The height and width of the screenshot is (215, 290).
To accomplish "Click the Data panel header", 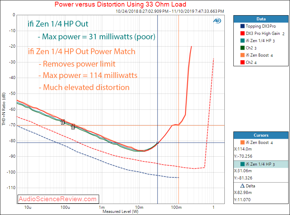I will tap(261, 19).
